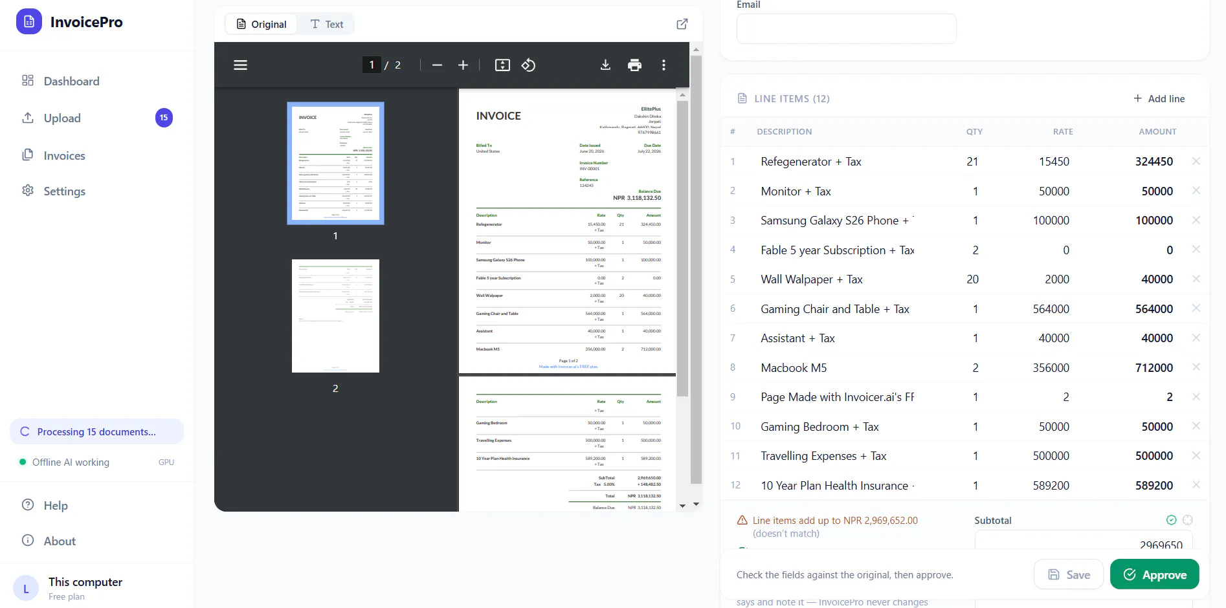Open the This computer account profile

tap(97, 588)
